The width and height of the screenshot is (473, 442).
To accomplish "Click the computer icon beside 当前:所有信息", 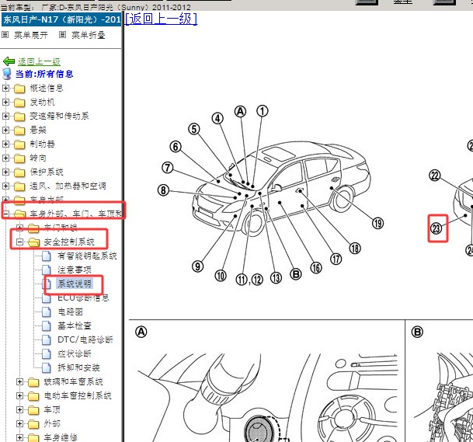I will coord(7,74).
